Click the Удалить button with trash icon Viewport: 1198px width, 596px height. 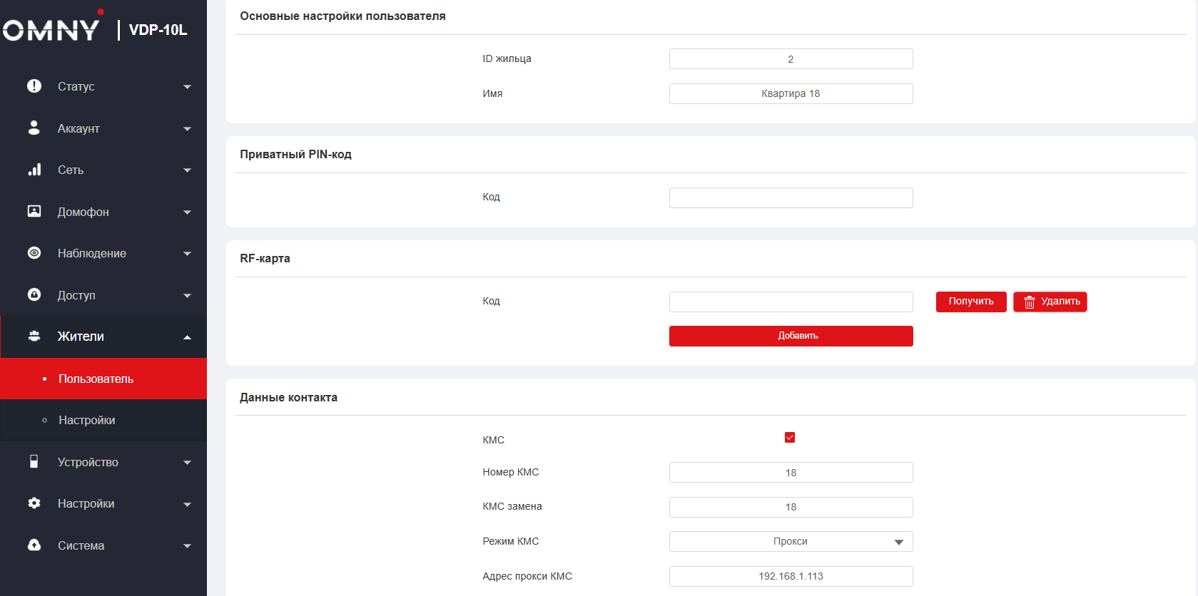tap(1050, 302)
